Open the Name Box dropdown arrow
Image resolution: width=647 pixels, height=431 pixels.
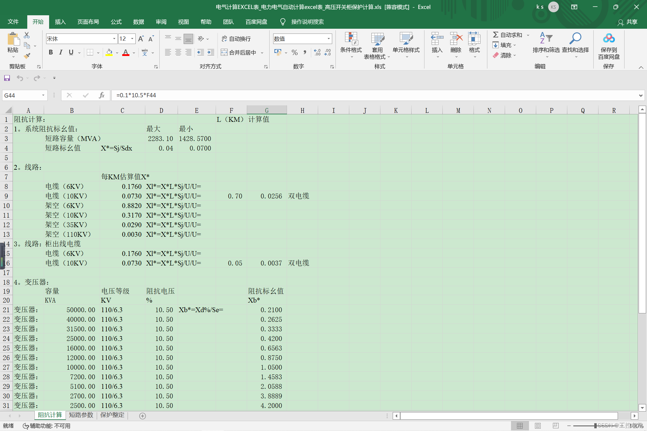click(43, 95)
